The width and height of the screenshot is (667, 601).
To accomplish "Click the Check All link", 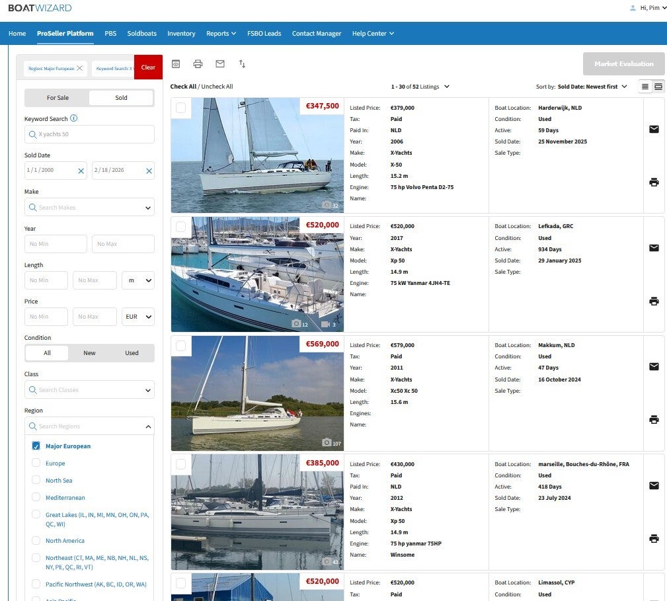I will pos(183,87).
